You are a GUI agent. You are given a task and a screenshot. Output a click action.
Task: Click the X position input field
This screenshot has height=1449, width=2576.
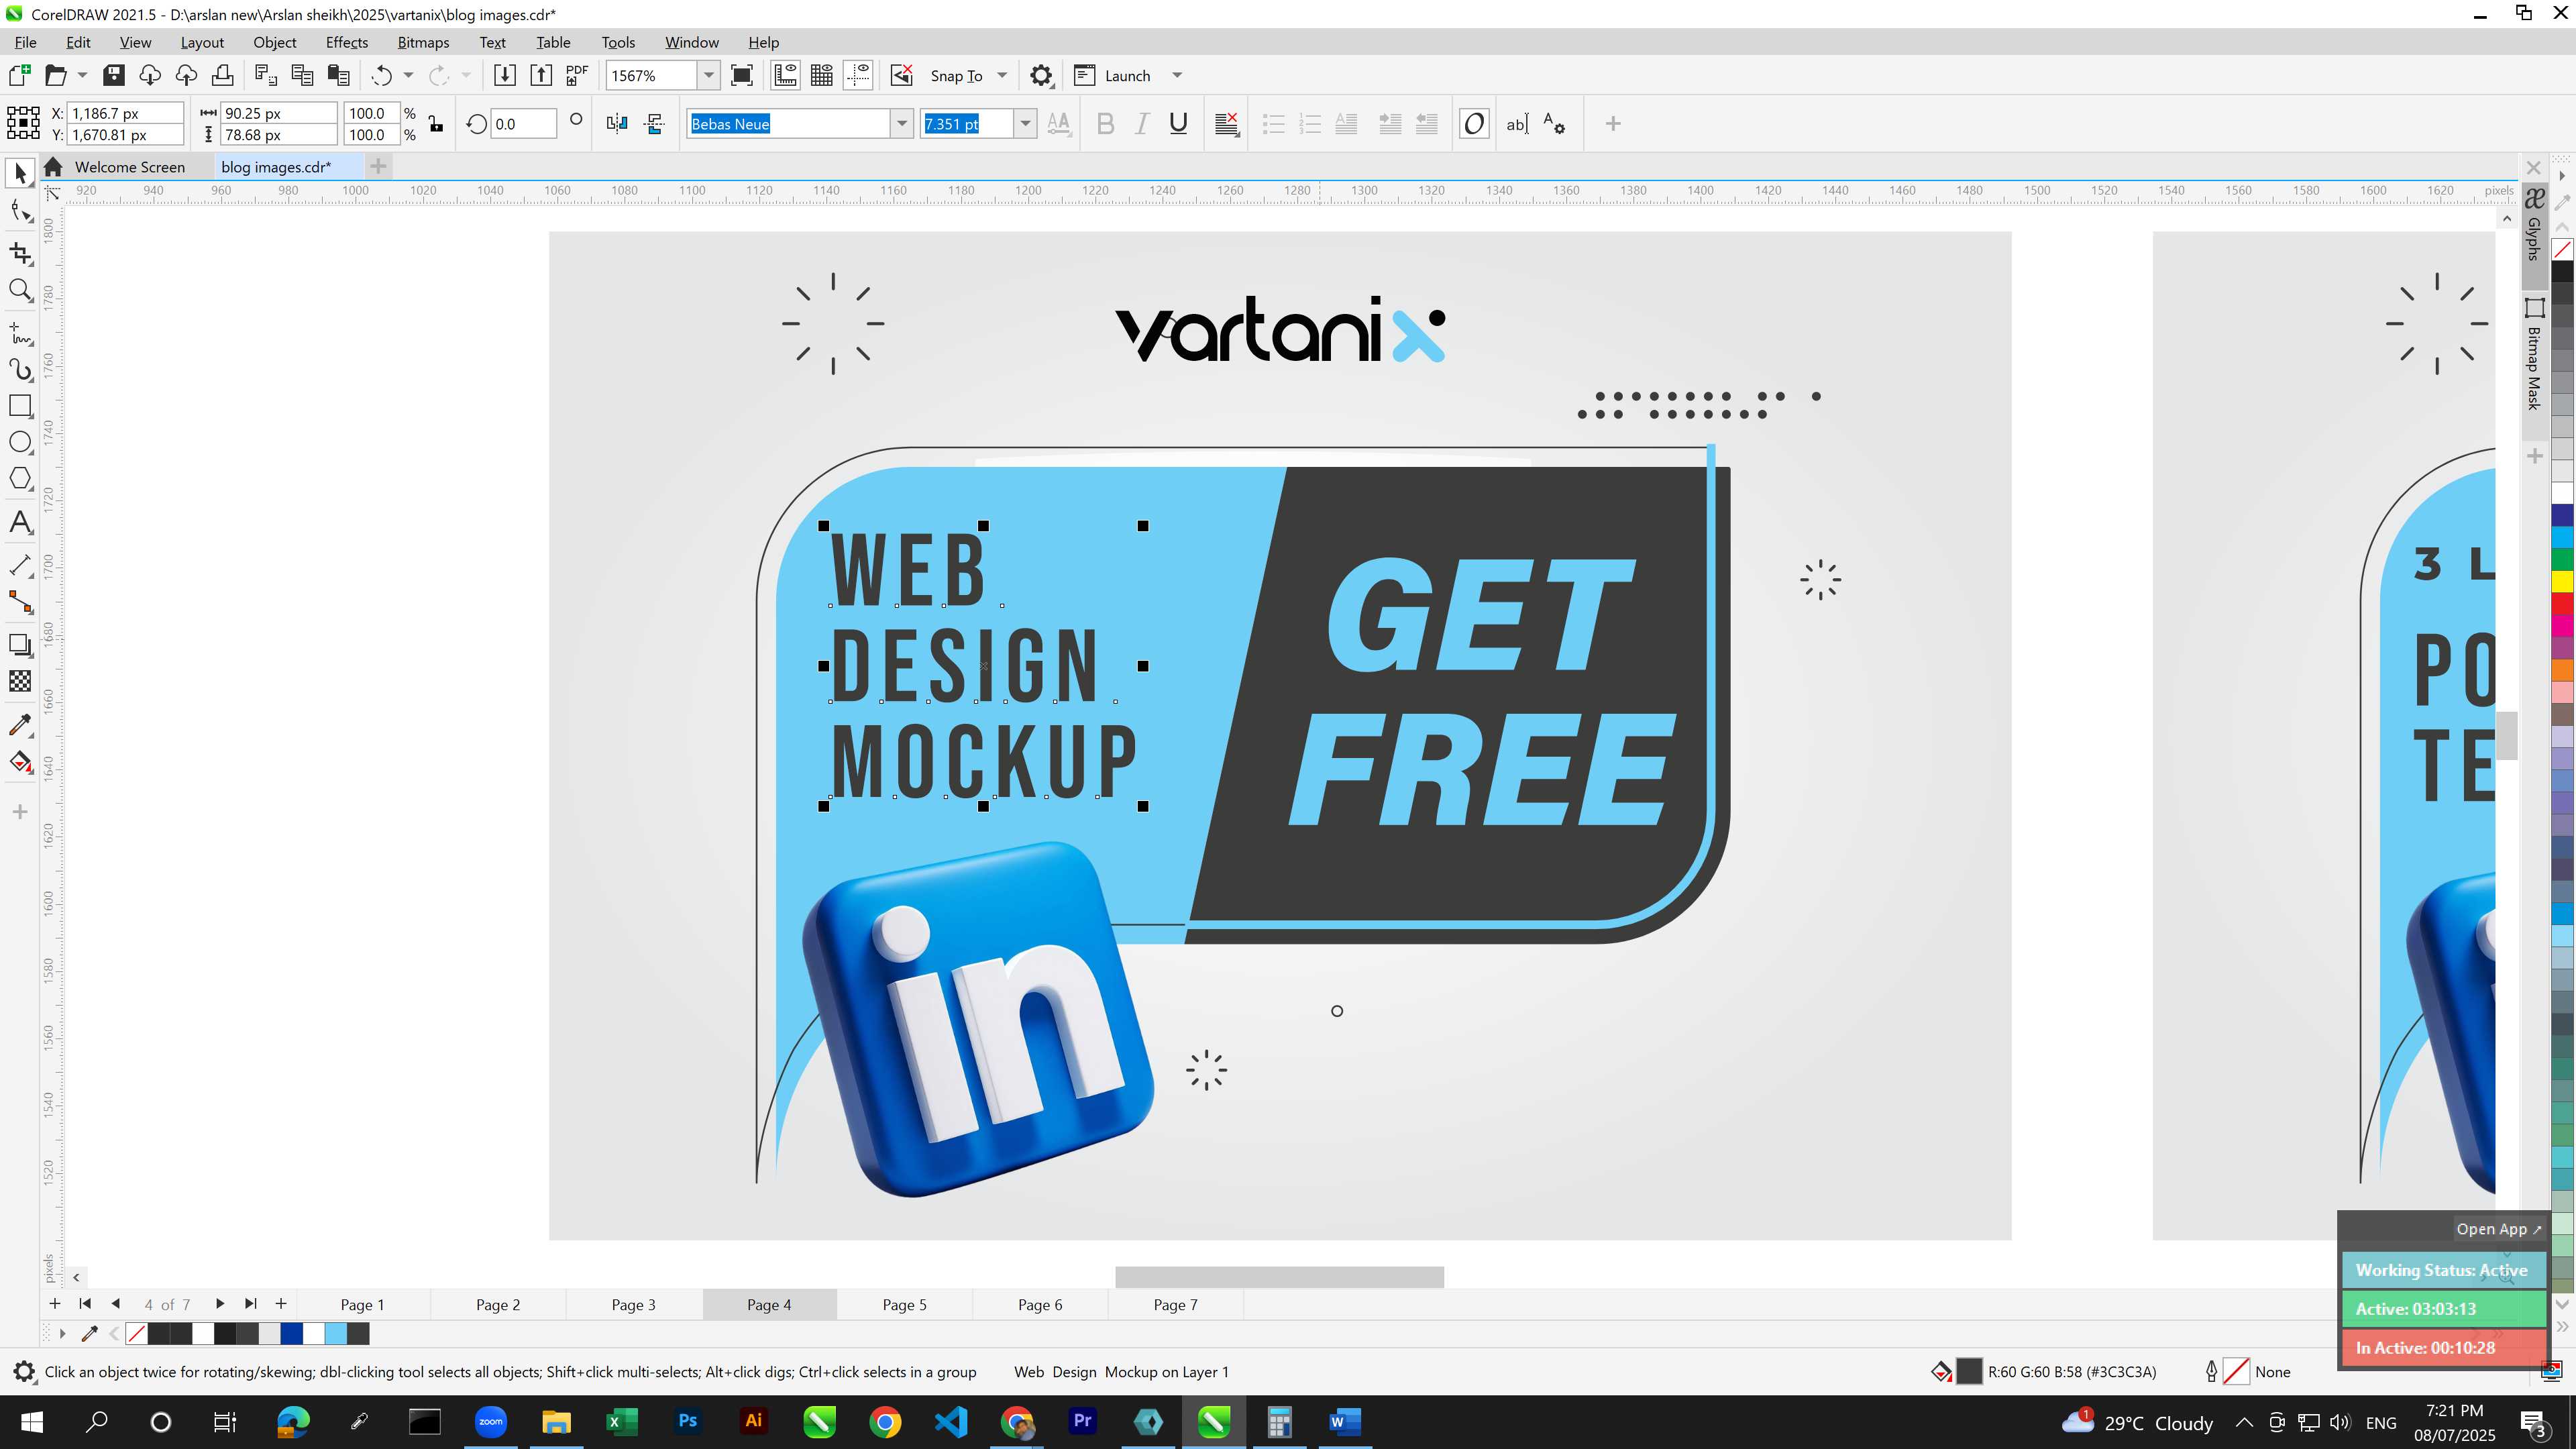[x=126, y=113]
